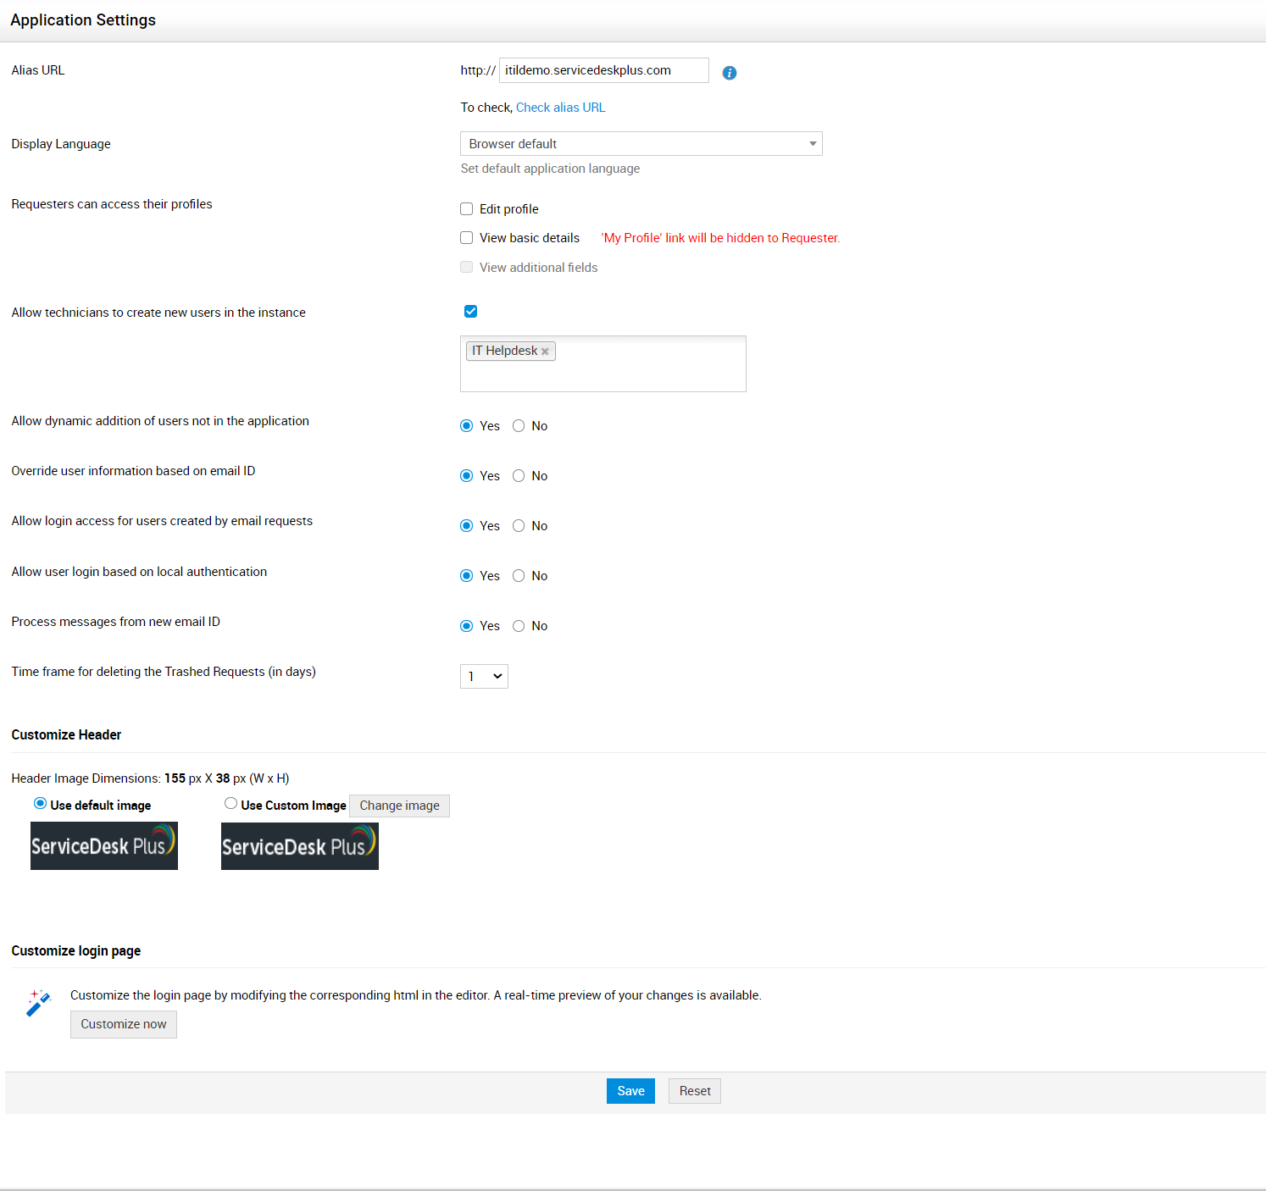The height and width of the screenshot is (1191, 1266).
Task: Select No for Override user information
Action: pos(519,476)
